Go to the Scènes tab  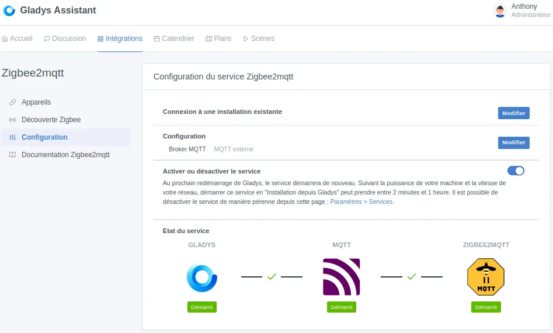pyautogui.click(x=259, y=39)
